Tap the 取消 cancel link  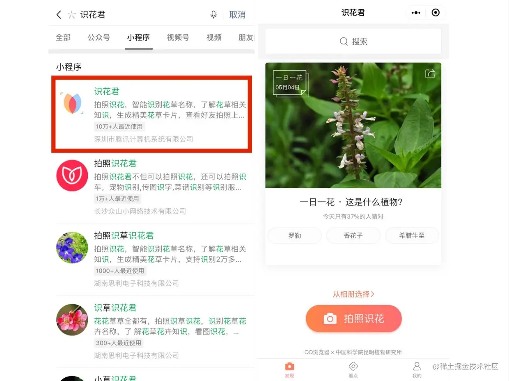[x=237, y=15]
